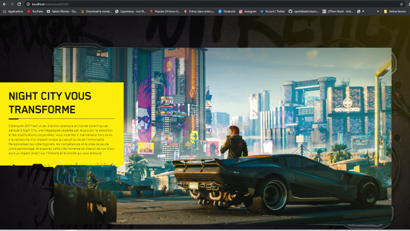View site information icon beside localhost
Screen dimensions: 410x231
(x=28, y=4)
